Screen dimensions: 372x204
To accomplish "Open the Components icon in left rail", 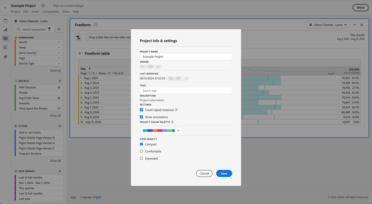I will click(5, 38).
